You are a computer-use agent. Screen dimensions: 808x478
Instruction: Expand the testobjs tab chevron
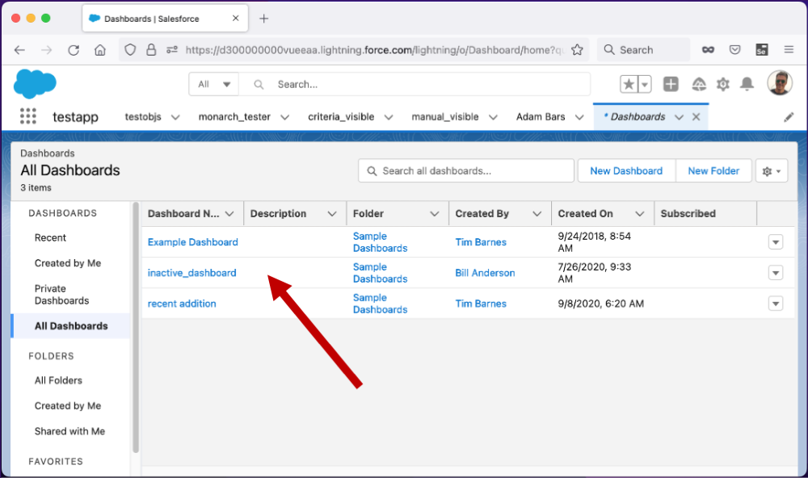coord(175,117)
